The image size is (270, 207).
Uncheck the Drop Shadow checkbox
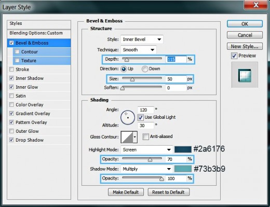11,140
